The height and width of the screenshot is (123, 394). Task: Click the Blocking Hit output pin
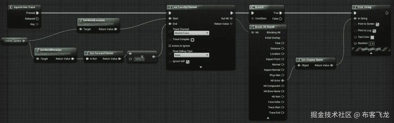283,32
